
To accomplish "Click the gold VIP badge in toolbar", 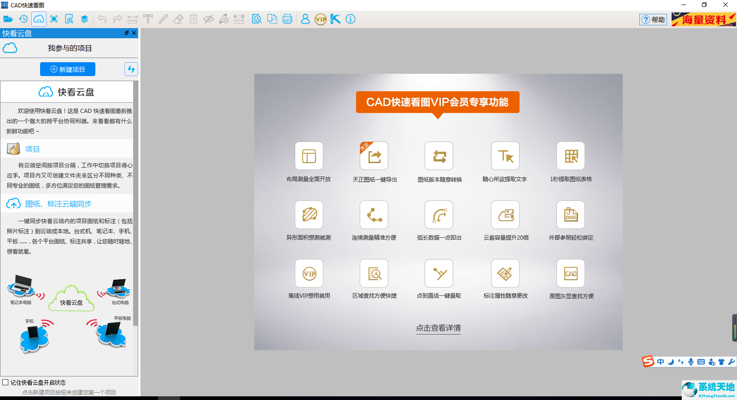I will tap(321, 19).
